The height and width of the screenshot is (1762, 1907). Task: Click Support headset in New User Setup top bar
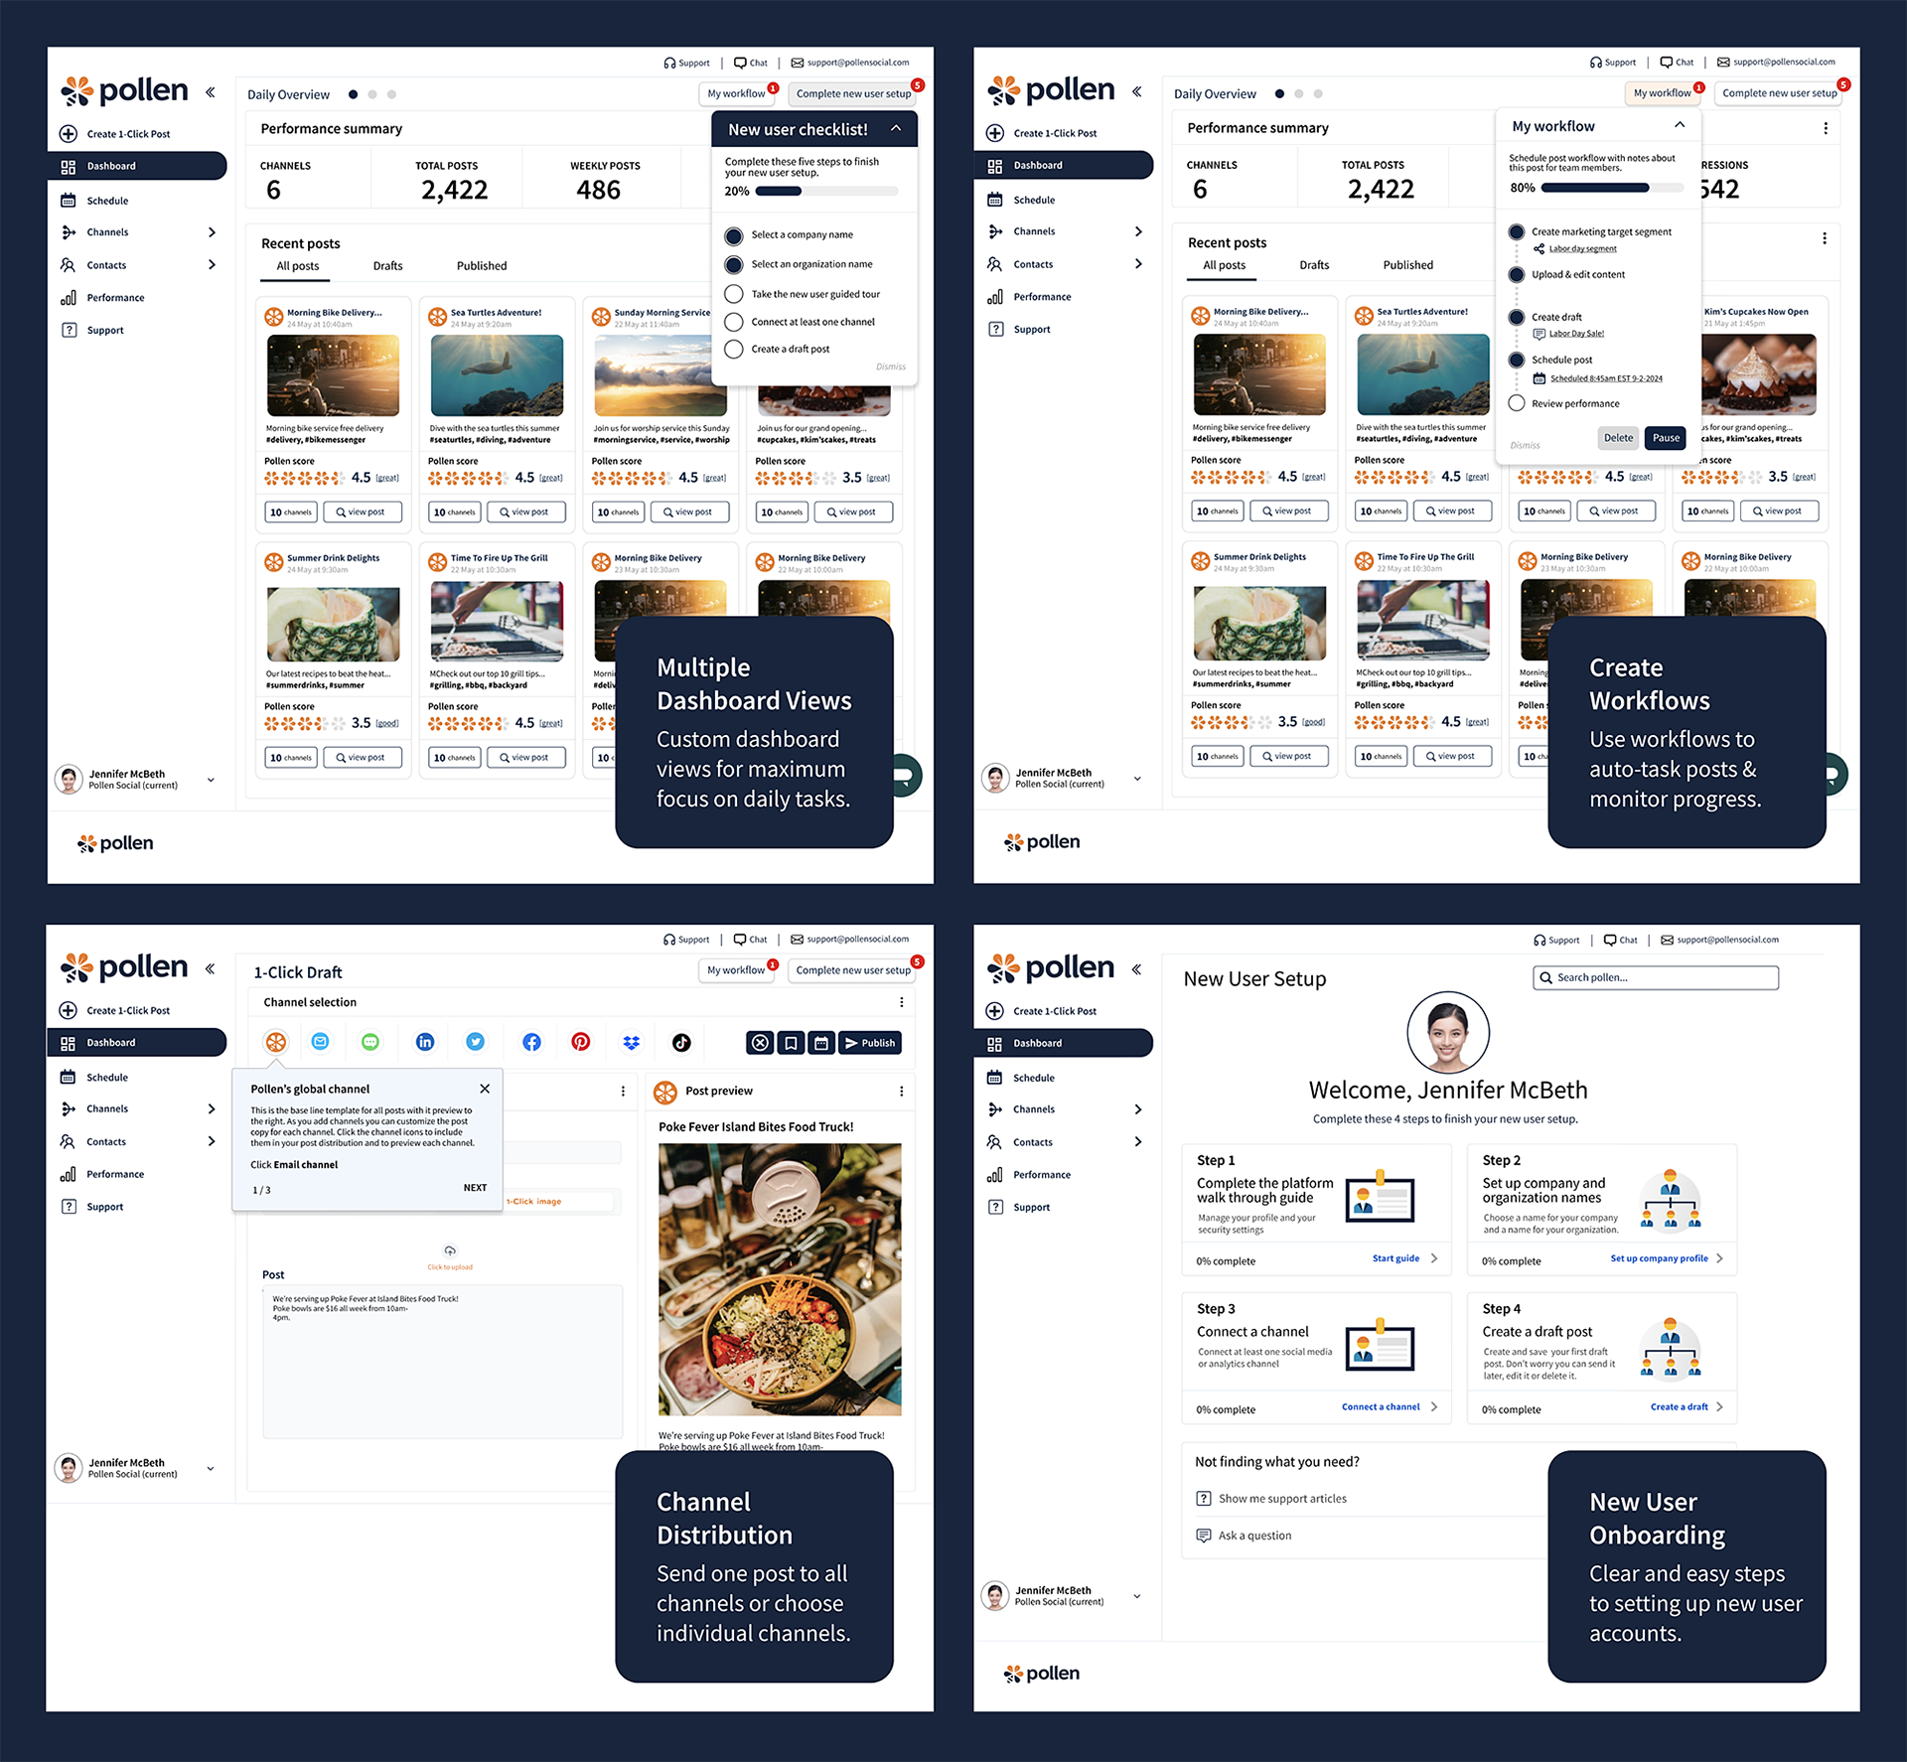[x=1556, y=940]
